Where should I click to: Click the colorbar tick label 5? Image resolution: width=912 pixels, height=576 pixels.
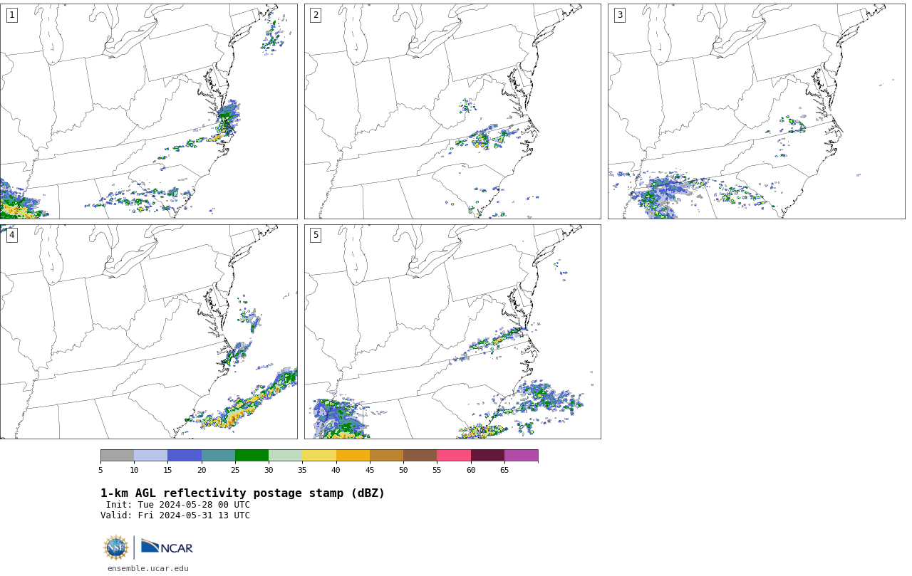(x=100, y=470)
